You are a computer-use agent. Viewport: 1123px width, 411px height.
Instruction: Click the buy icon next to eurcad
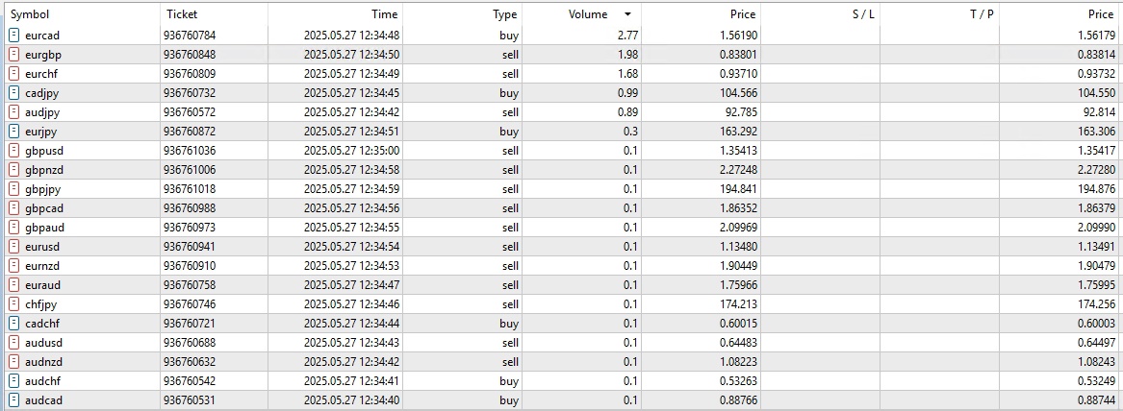(x=13, y=35)
